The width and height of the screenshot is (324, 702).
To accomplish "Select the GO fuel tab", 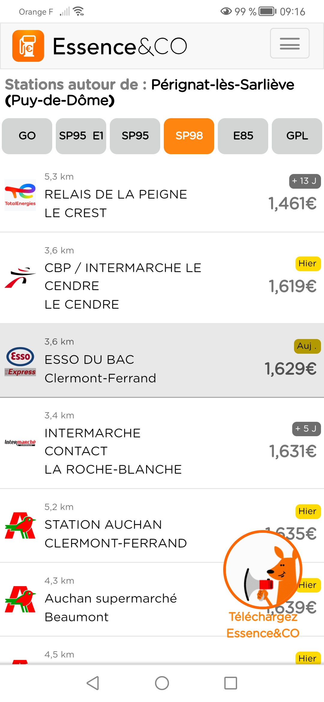I will click(27, 136).
